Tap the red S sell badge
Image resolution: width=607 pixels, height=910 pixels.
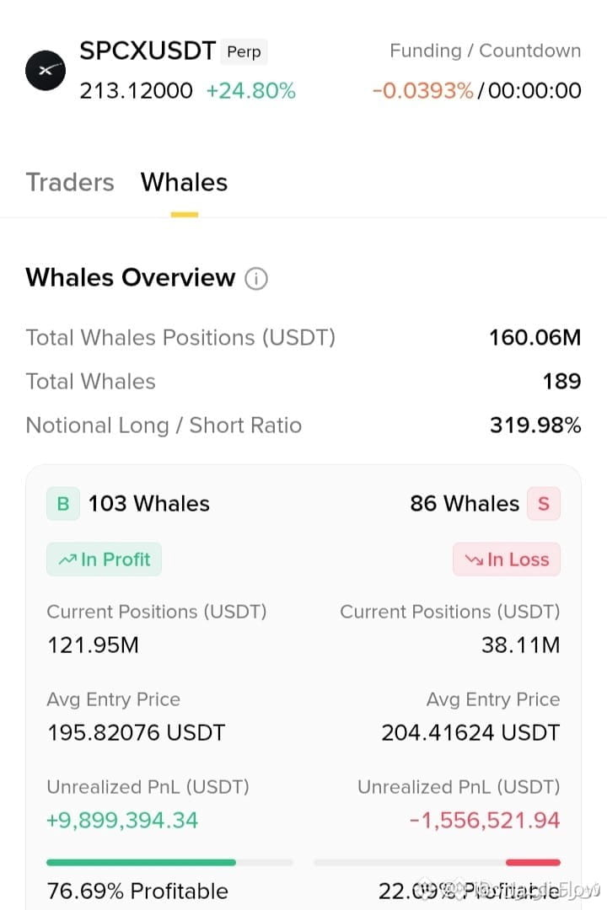[x=544, y=503]
